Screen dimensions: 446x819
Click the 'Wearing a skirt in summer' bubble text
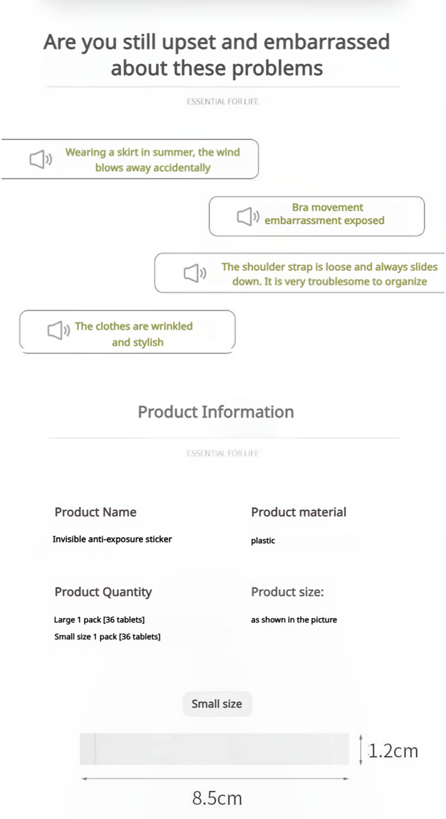(x=152, y=160)
